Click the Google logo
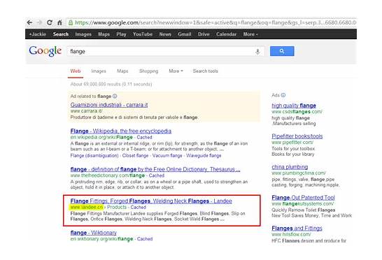Screen dimensions: 382x260 click(x=45, y=51)
